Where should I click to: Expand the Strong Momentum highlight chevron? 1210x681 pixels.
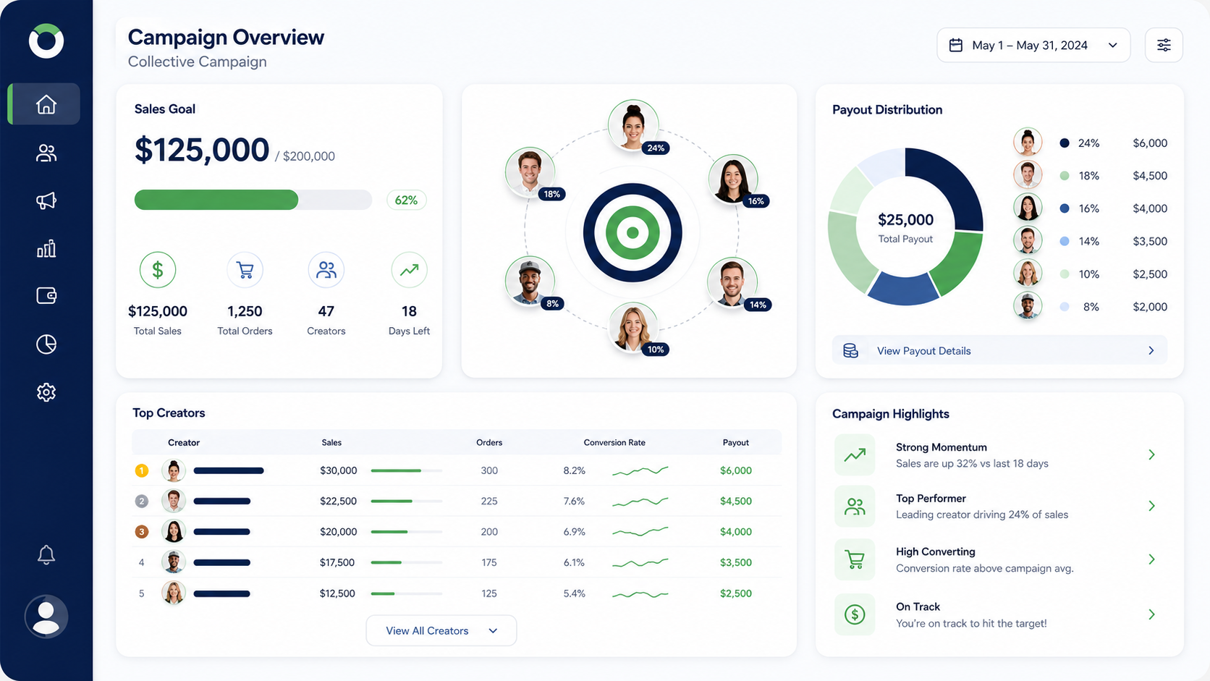[1151, 454]
